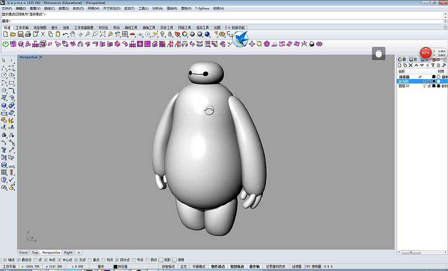Click the 智慧轨迹 status bar button
The image size is (448, 271).
pyautogui.click(x=237, y=266)
